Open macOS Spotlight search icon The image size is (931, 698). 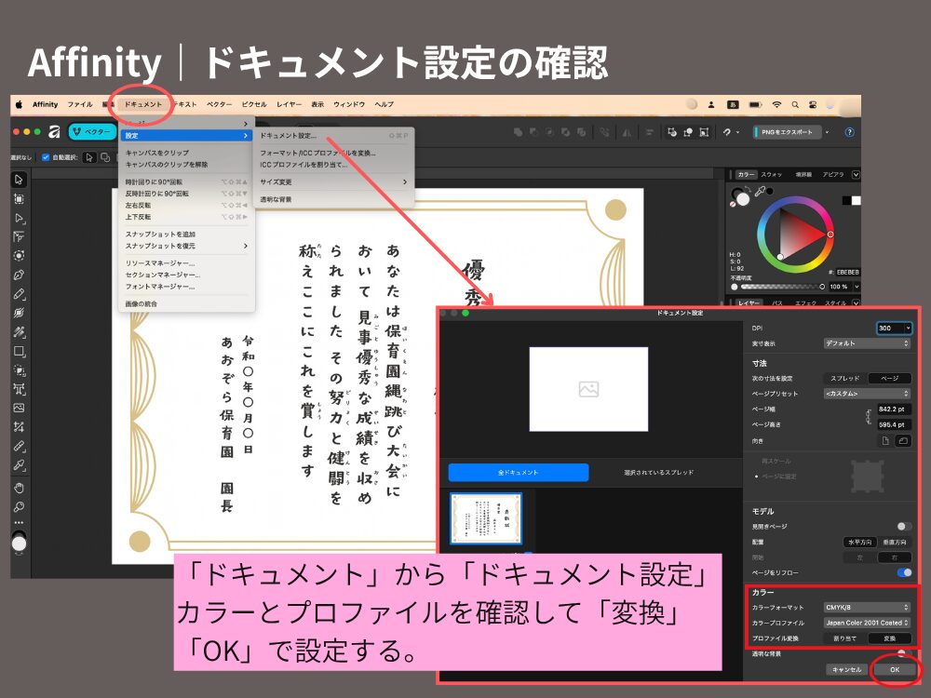(795, 104)
